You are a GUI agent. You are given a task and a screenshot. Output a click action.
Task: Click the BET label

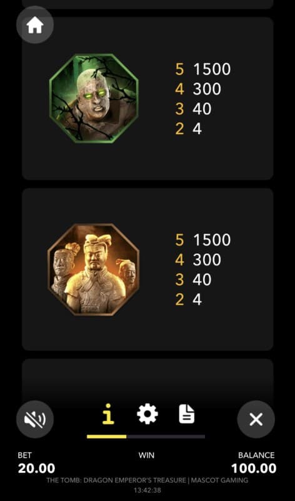click(x=24, y=455)
